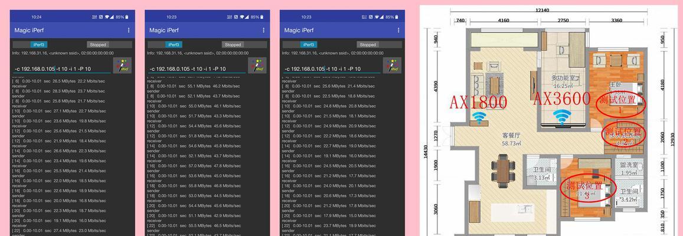Click Info 192.168.31.16 line in left phone
Screen dimensions: 683x236
click(x=63, y=53)
